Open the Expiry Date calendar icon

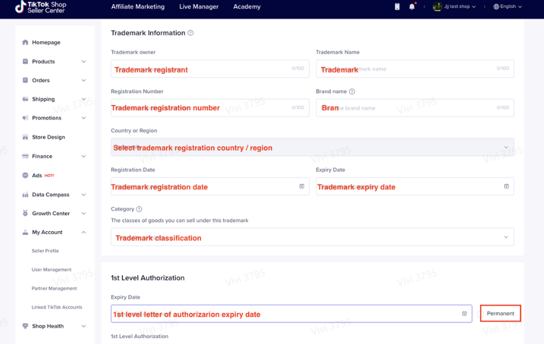click(x=506, y=186)
